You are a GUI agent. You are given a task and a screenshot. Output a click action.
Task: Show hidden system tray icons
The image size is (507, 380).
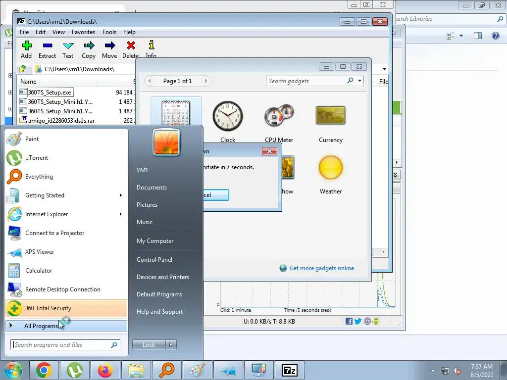433,371
